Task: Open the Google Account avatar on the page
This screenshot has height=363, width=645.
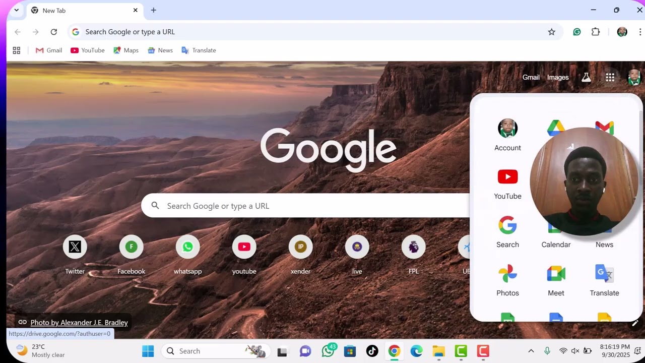Action: point(634,77)
